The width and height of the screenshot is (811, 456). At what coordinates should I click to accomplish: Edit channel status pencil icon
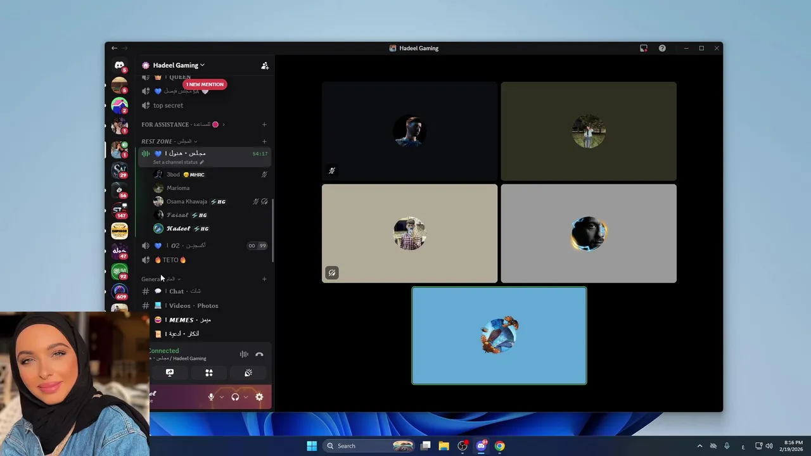[202, 162]
